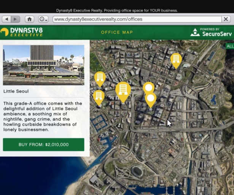Screen dimensions: 234x195
Task: Select the lower of the two office pins at the left edge of the map
Action: [x=99, y=97]
